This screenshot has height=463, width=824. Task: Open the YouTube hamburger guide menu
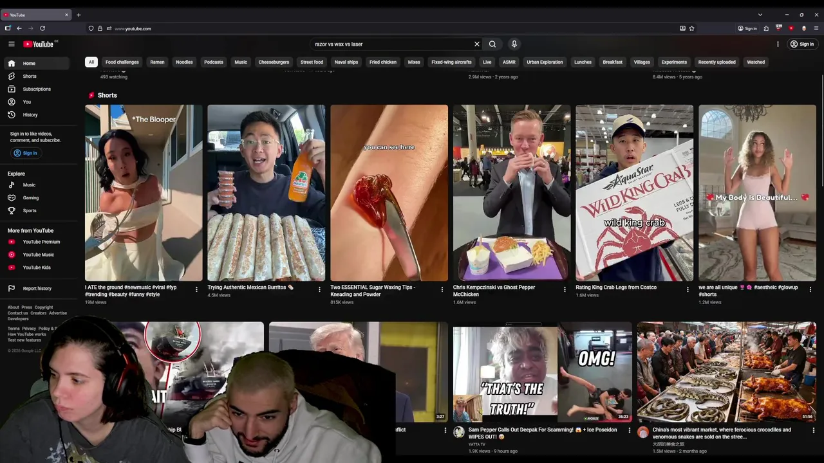point(11,44)
